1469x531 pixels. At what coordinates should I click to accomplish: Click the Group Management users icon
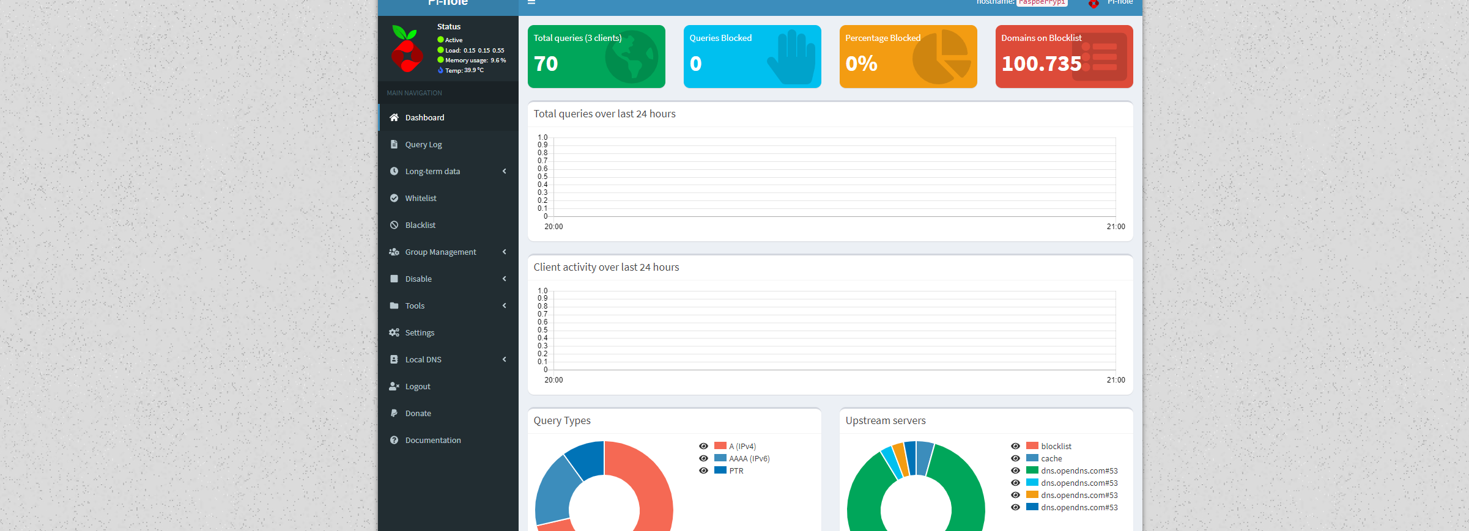pyautogui.click(x=394, y=252)
